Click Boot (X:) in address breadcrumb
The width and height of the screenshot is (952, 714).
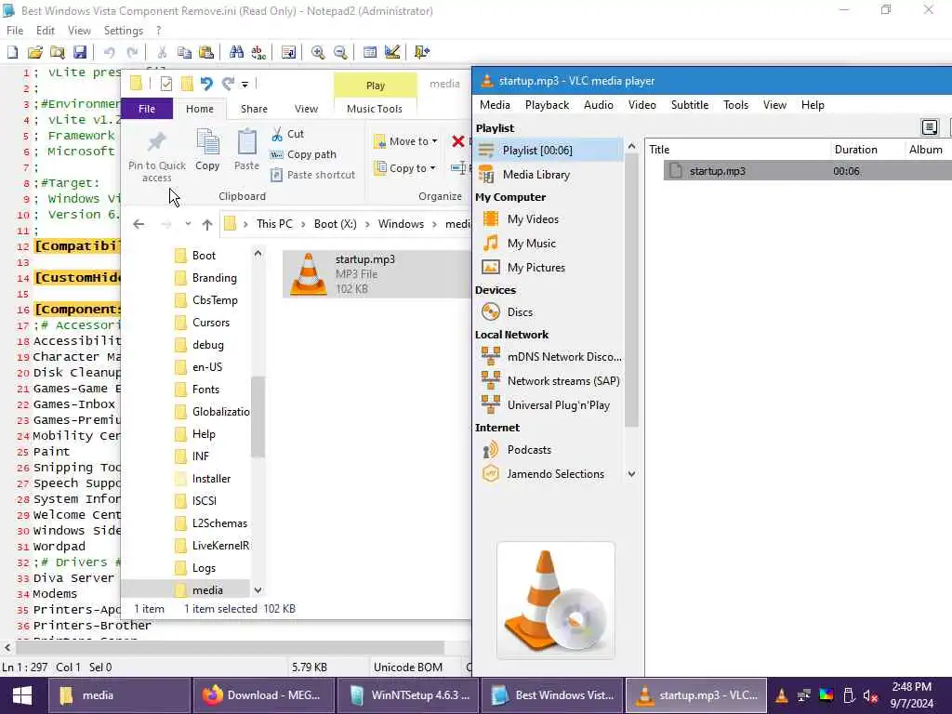[335, 224]
